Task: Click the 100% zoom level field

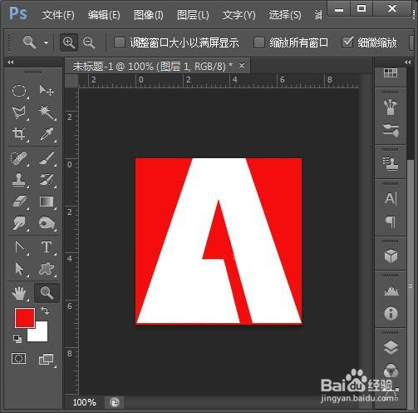Action: tap(84, 402)
